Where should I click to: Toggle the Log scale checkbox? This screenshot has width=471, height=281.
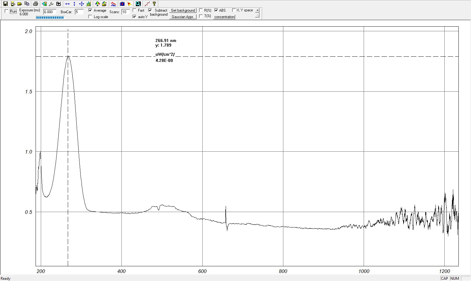pos(90,17)
